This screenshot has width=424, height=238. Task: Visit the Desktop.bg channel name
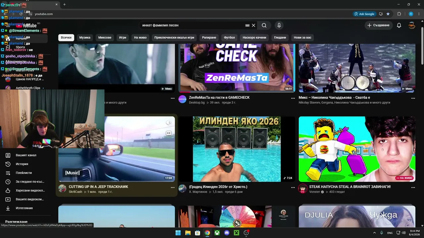pyautogui.click(x=197, y=102)
